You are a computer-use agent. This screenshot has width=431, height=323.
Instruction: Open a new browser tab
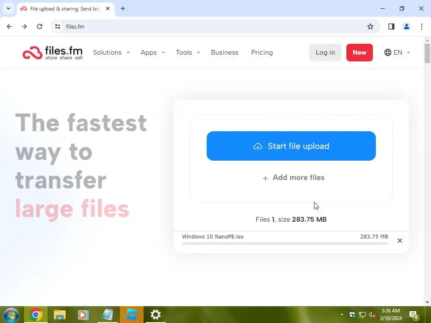click(123, 8)
